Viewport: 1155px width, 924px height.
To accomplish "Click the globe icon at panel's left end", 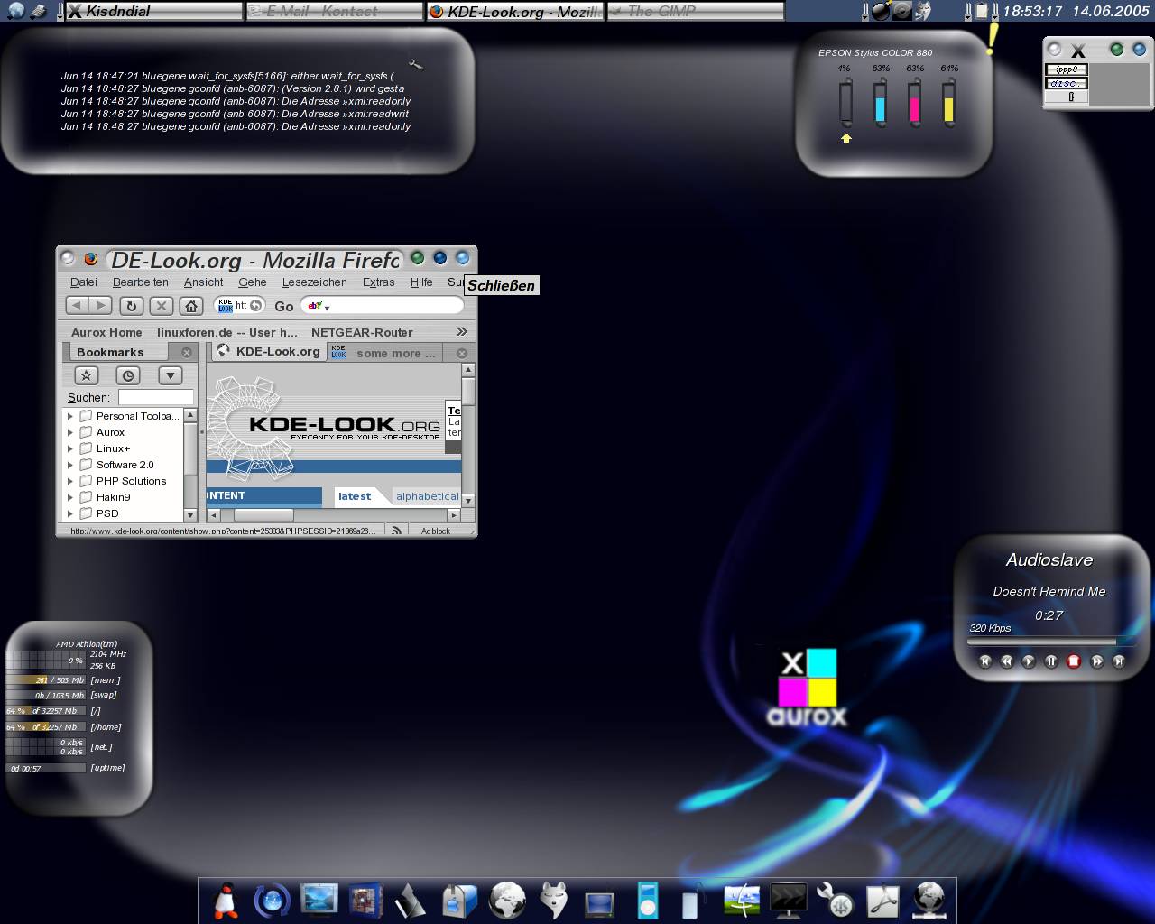I will tap(15, 11).
